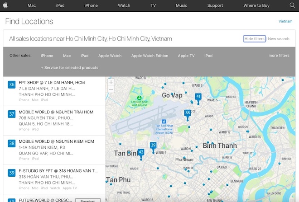This screenshot has width=299, height=202.
Task: Click the Tan Son Nhat Golf Course icon
Action: 139,98
